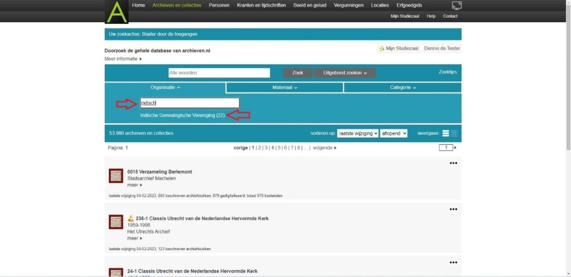Open options menu for 235-1 Classis Utrecht
This screenshot has height=277, width=571.
[x=453, y=210]
